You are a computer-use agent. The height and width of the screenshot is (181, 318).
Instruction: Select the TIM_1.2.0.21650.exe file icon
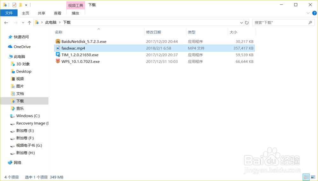click(58, 55)
